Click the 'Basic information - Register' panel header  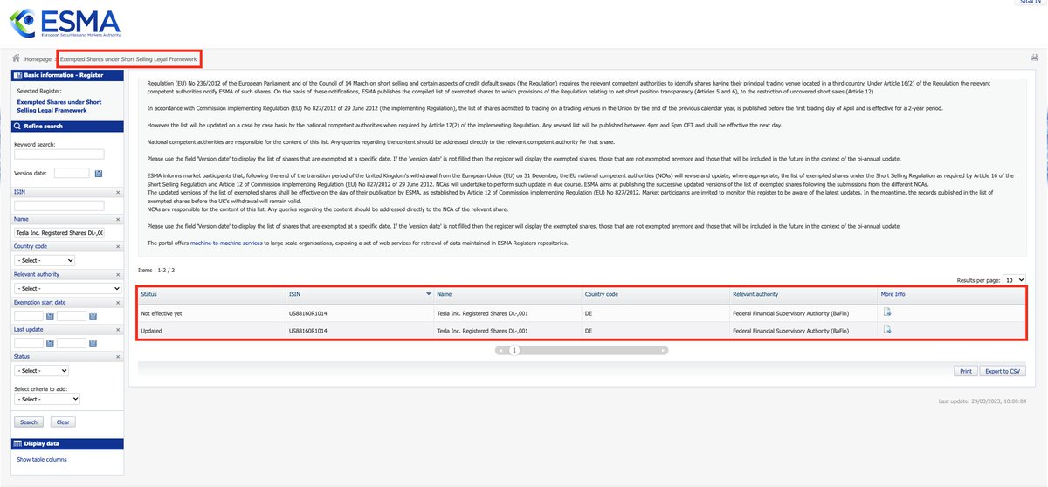click(x=66, y=76)
